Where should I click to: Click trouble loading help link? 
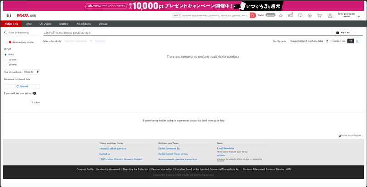pos(183,121)
